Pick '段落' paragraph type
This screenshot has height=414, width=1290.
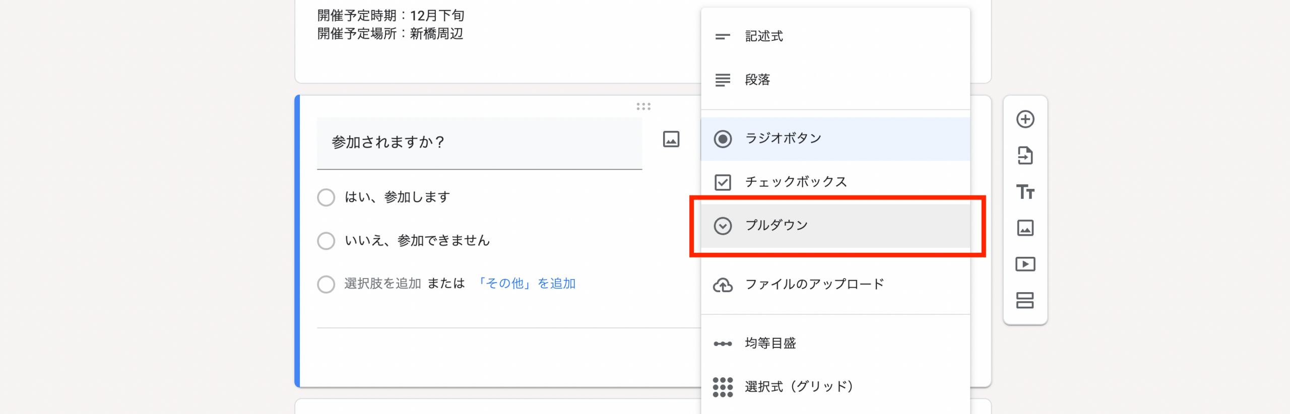click(757, 80)
